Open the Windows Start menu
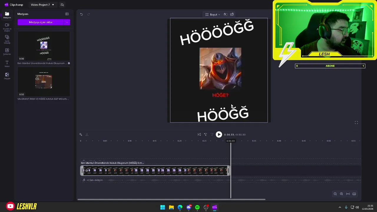This screenshot has width=377, height=212. 163,207
